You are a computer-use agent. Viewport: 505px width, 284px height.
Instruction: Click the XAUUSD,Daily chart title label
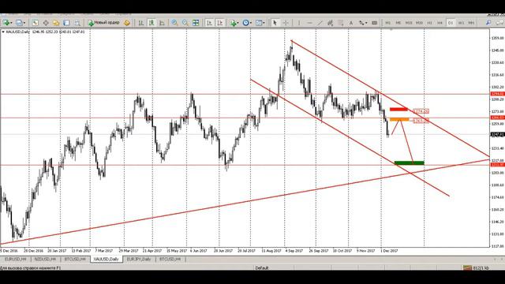click(17, 32)
